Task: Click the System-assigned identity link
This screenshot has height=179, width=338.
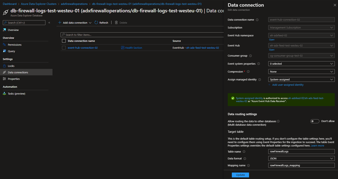Action: [249, 98]
